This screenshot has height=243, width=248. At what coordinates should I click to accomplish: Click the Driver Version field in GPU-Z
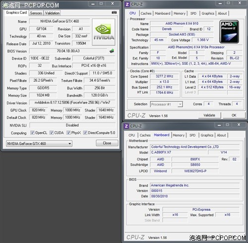(72, 103)
